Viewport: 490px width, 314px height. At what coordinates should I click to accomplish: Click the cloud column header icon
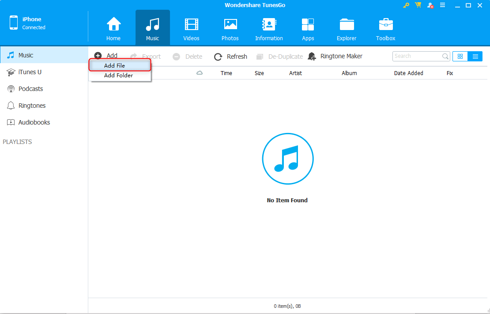[200, 73]
